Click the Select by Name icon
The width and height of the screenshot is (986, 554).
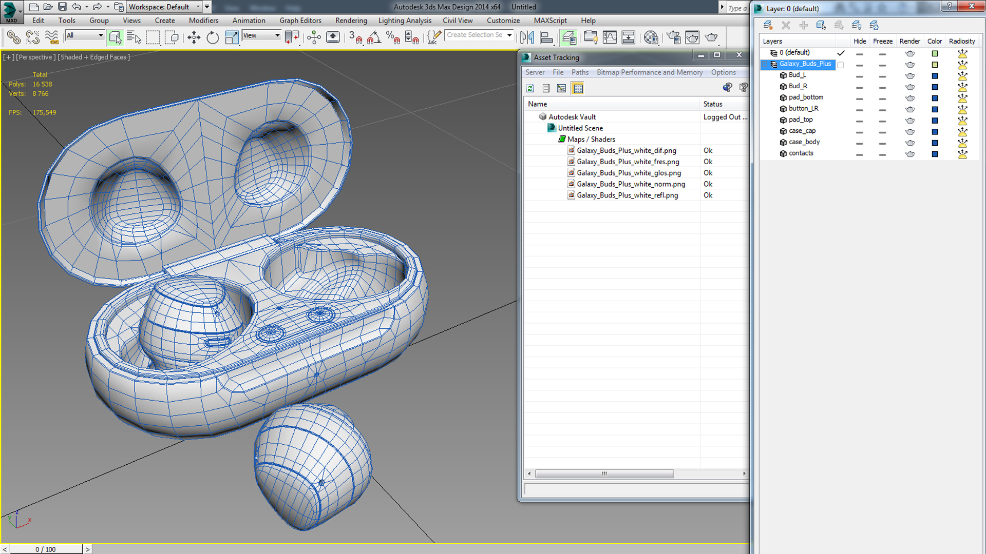coord(134,37)
